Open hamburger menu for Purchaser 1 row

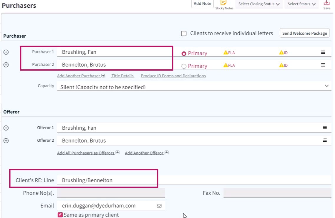click(x=323, y=52)
